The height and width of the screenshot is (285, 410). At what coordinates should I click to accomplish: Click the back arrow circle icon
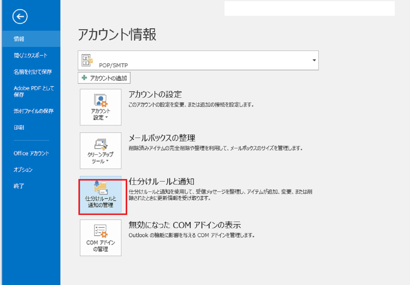pos(20,17)
